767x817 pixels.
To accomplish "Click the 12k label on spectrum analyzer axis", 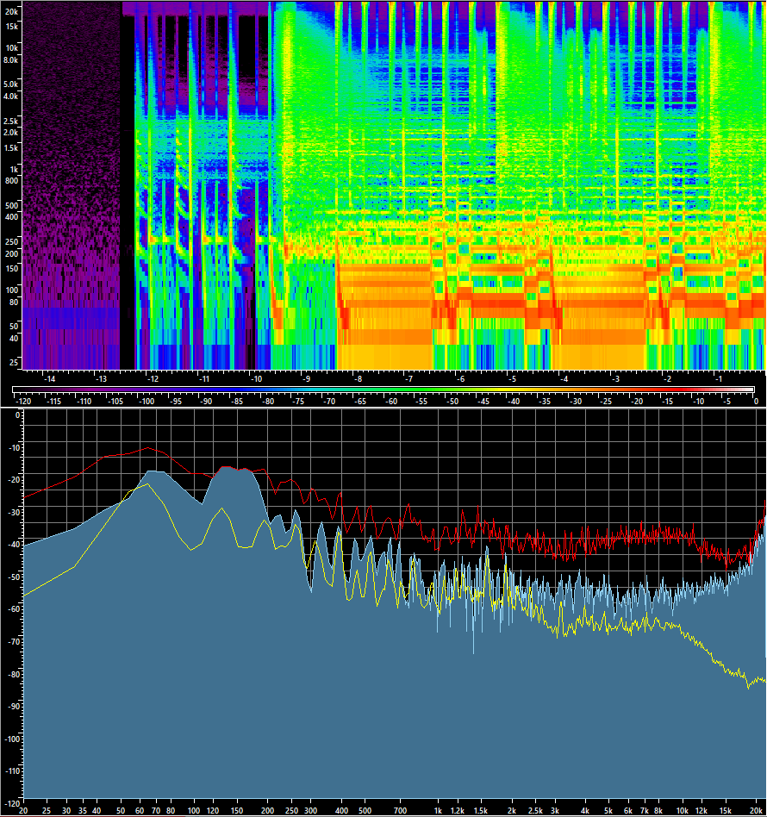I will tap(702, 811).
